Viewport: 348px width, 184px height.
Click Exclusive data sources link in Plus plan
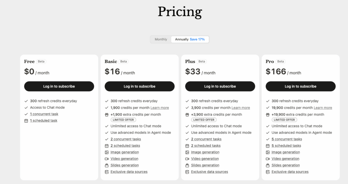209,172
